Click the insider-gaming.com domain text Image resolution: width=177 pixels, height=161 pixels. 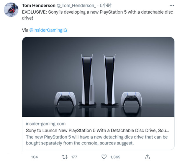click(x=46, y=123)
